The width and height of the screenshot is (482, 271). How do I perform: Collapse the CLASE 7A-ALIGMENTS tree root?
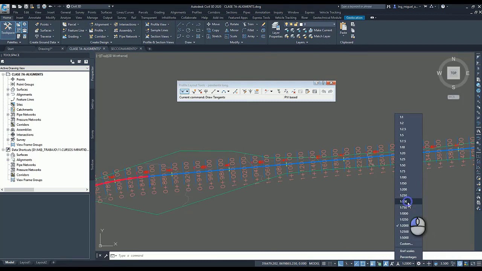point(3,74)
